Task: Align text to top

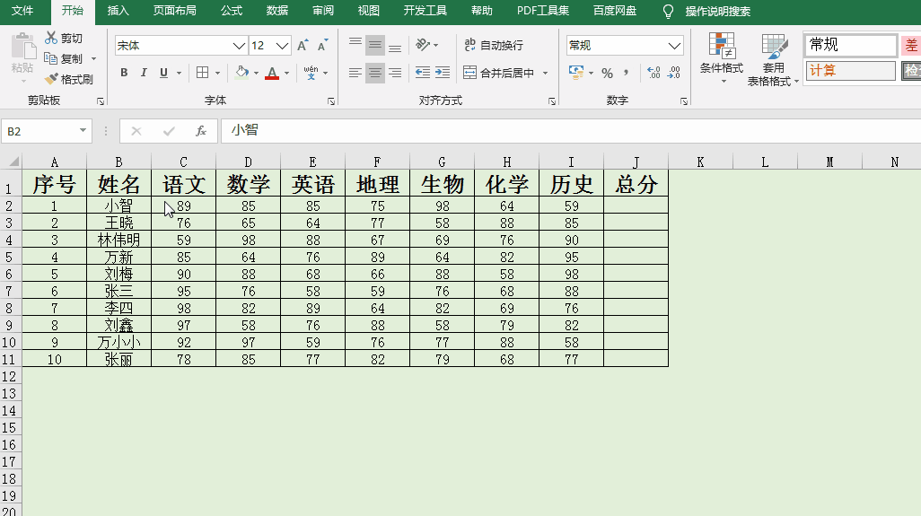Action: tap(355, 45)
